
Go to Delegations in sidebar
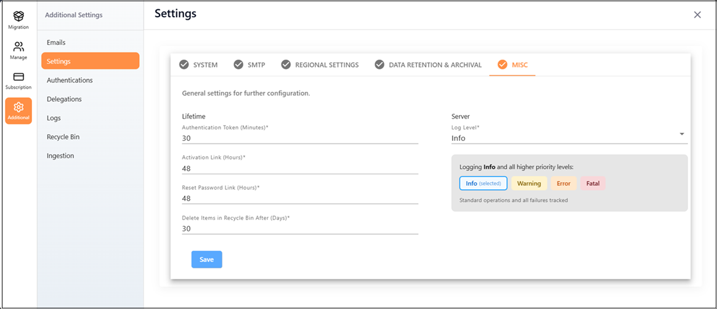point(64,99)
